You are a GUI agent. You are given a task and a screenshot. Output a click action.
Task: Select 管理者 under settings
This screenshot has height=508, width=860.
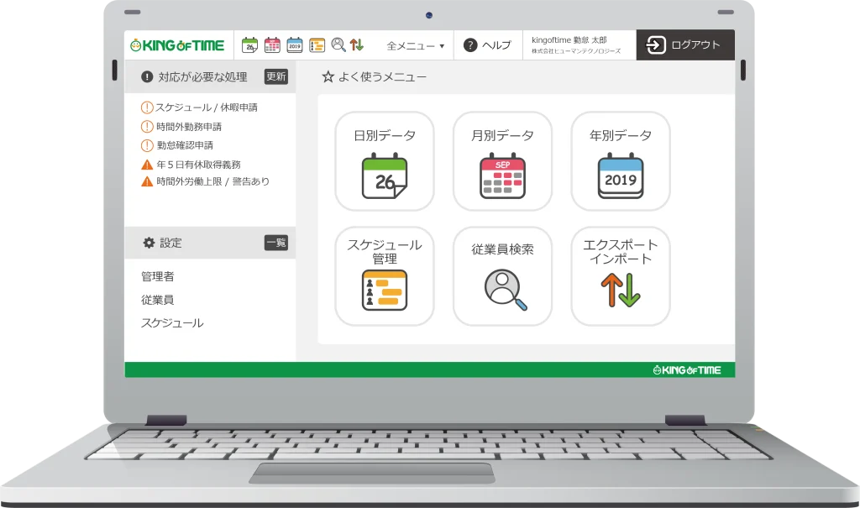158,276
